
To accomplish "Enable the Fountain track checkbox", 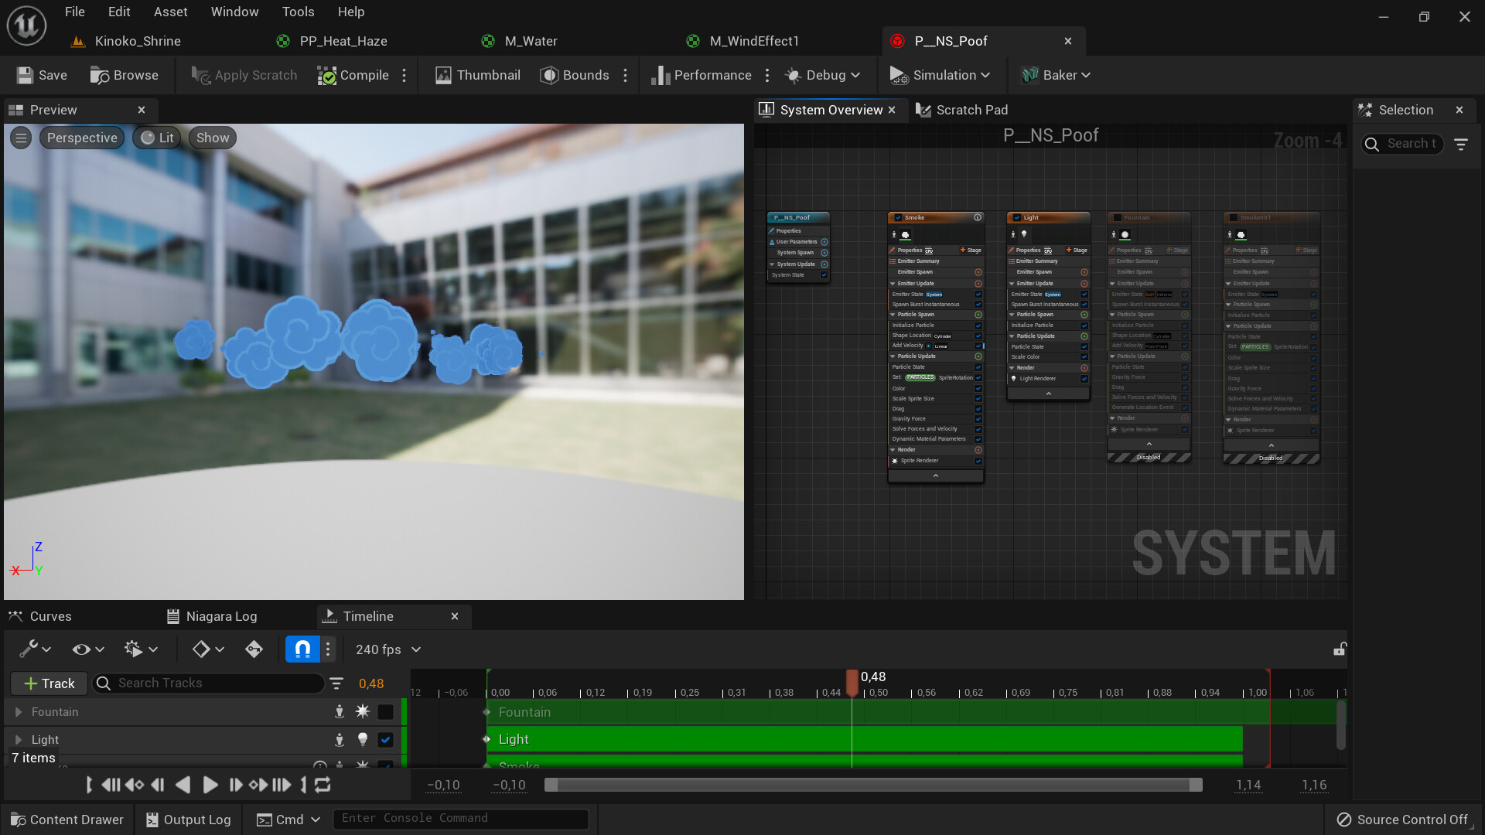I will (x=385, y=712).
